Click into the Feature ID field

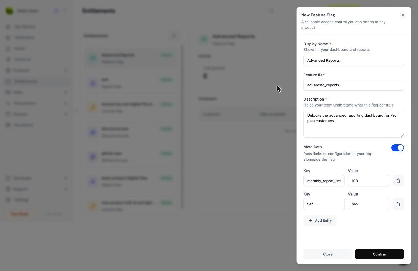(x=353, y=85)
